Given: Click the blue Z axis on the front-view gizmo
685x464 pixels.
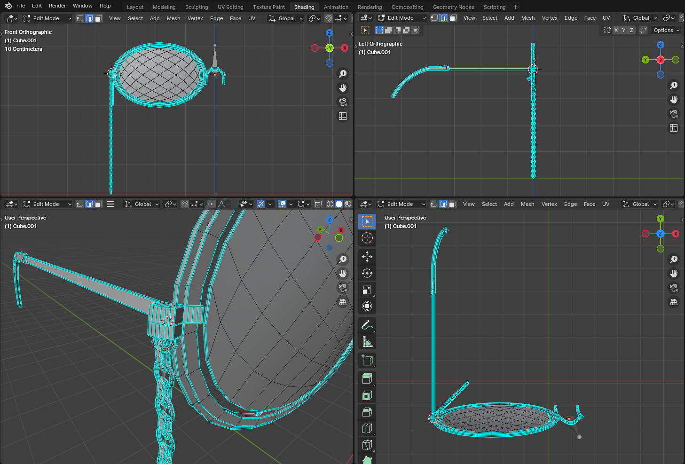Looking at the screenshot, I should [329, 33].
